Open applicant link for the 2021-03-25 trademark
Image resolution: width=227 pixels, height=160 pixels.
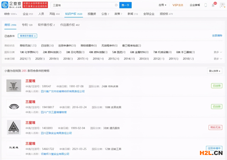tap(55, 154)
